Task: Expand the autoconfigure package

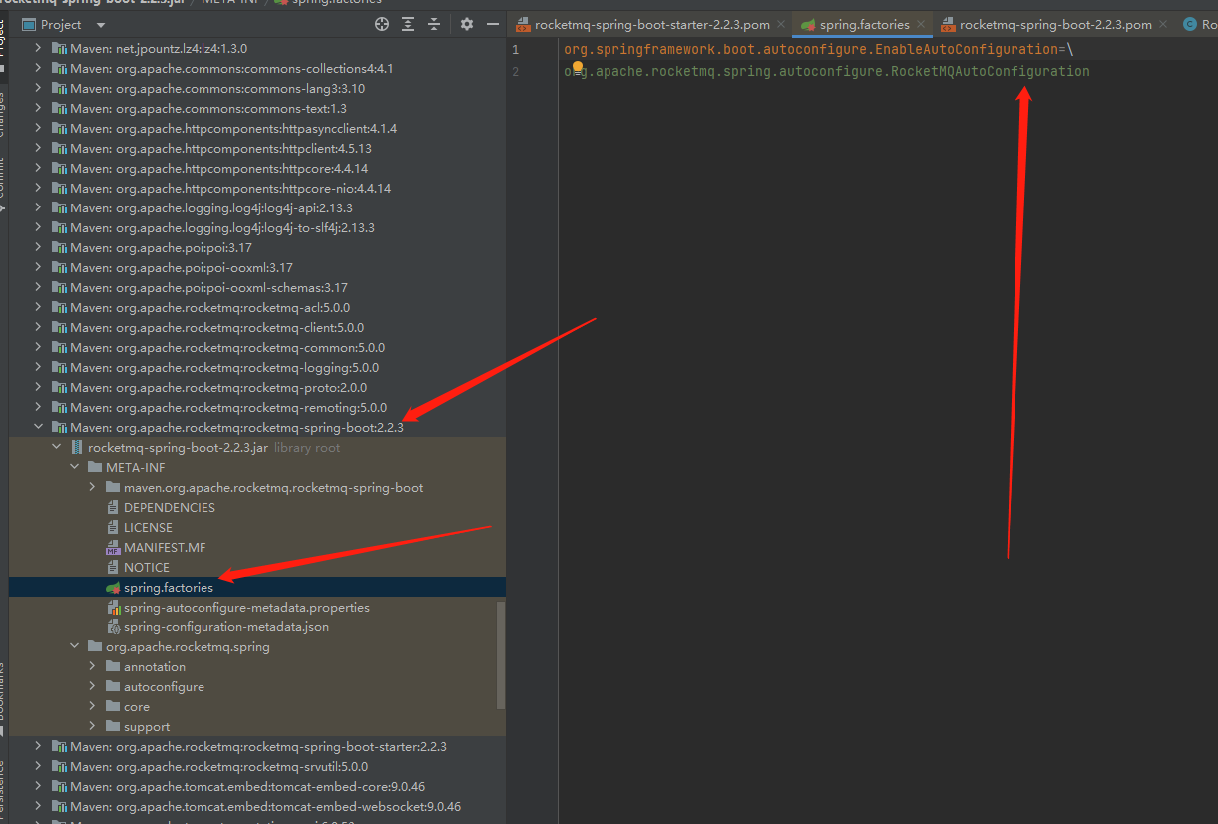Action: pos(92,686)
